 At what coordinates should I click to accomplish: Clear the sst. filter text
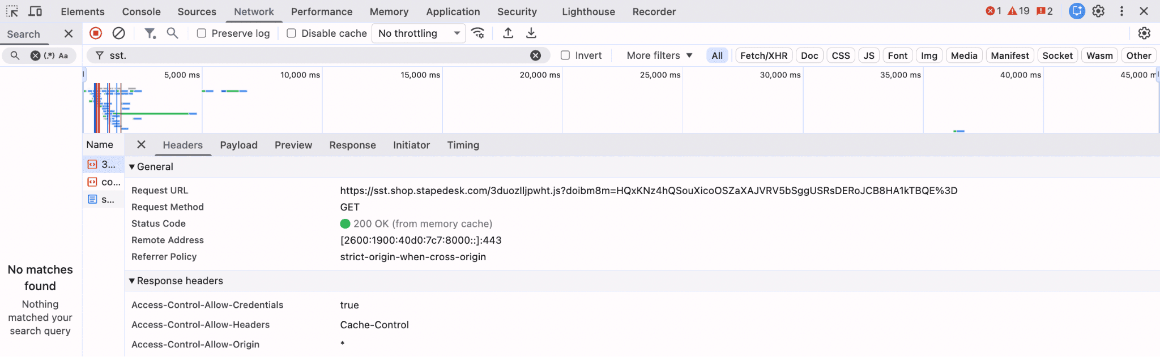click(535, 55)
